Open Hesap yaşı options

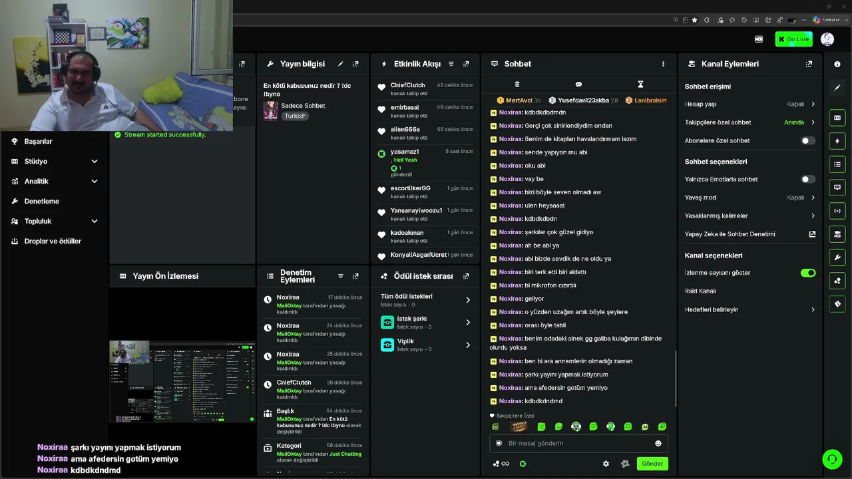tap(750, 104)
